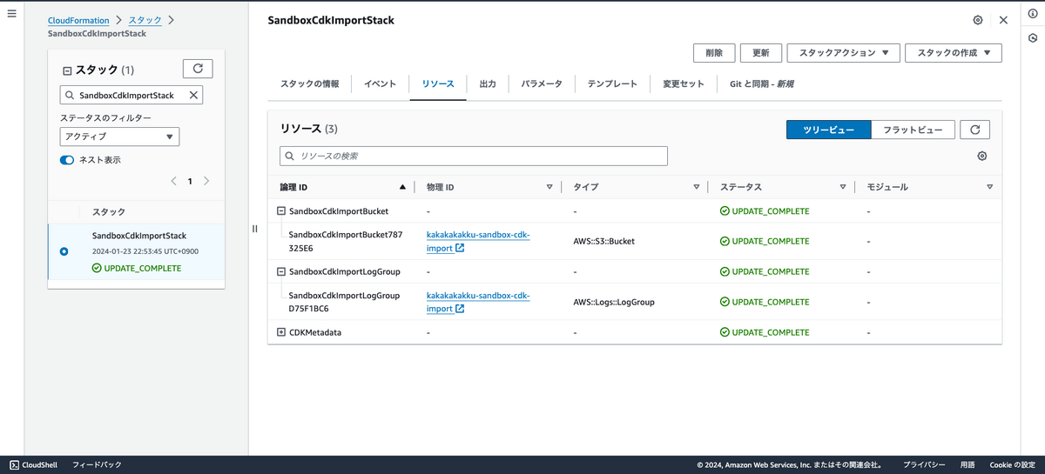Image resolution: width=1045 pixels, height=474 pixels.
Task: Go to previous page of stacks
Action: [173, 182]
